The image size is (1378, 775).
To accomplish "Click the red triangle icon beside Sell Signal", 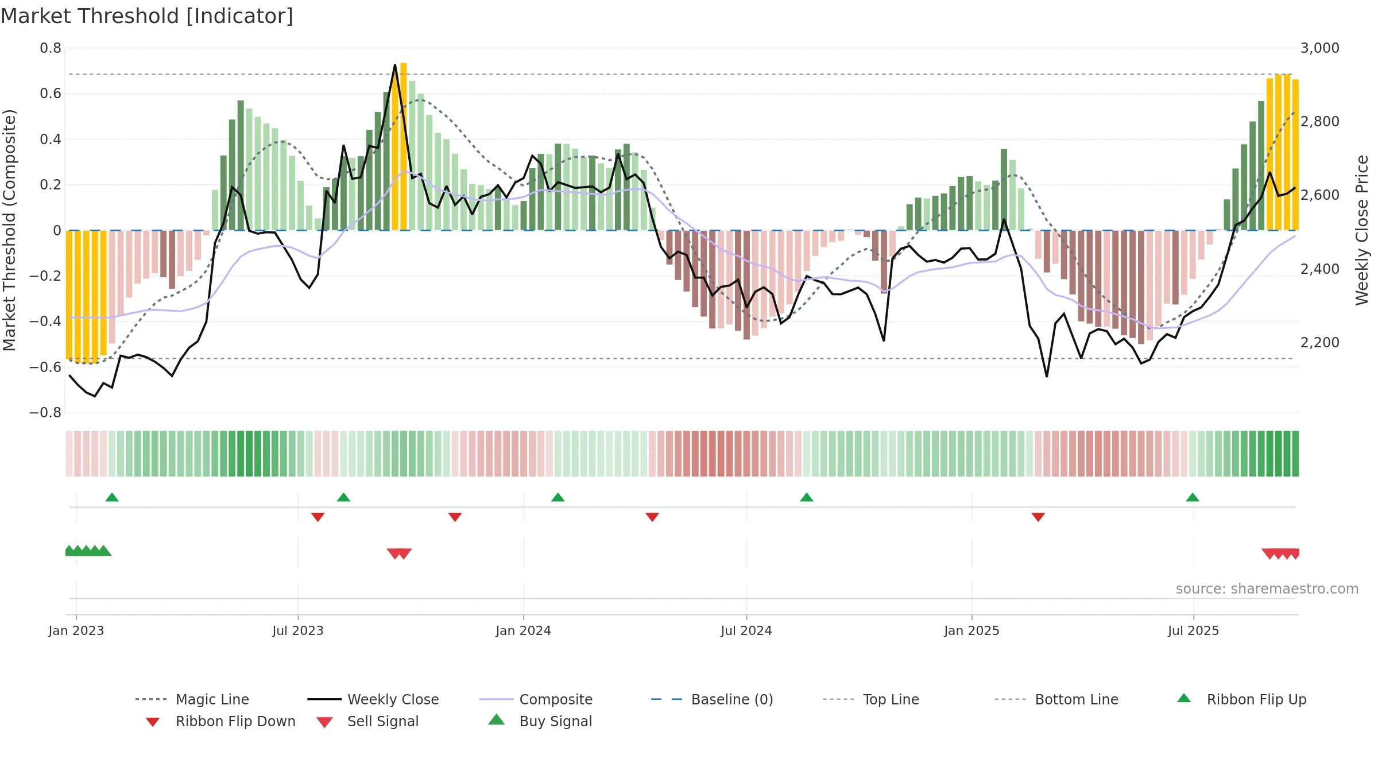I will (324, 722).
